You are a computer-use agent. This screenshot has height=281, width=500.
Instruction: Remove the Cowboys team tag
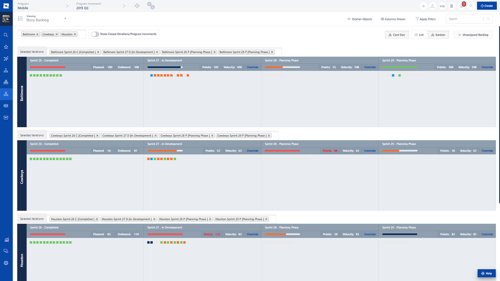click(57, 35)
